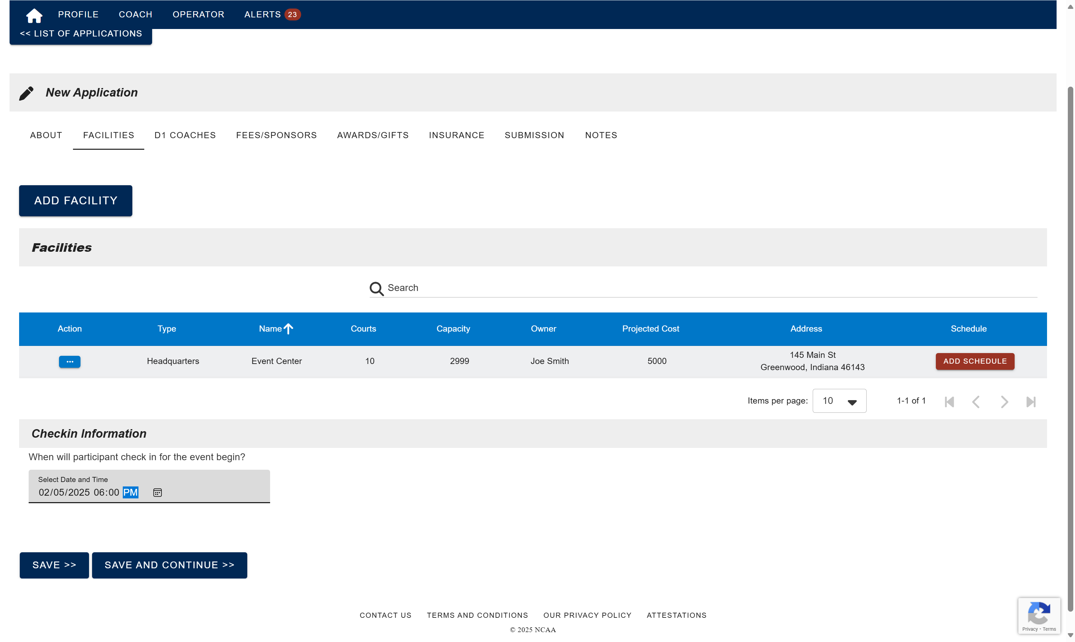The width and height of the screenshot is (1075, 642).
Task: Click the ADD FACILITY button
Action: (x=76, y=201)
